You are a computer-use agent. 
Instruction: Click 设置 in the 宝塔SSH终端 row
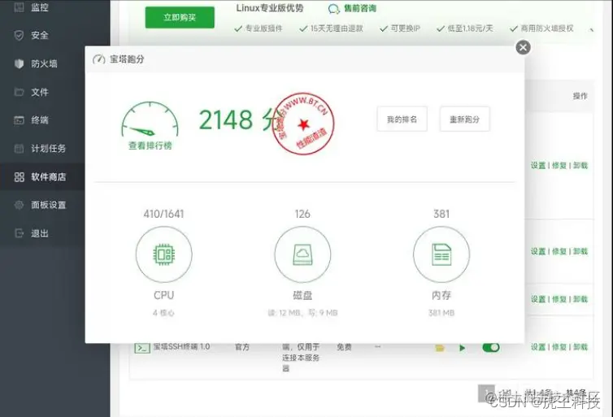click(538, 347)
